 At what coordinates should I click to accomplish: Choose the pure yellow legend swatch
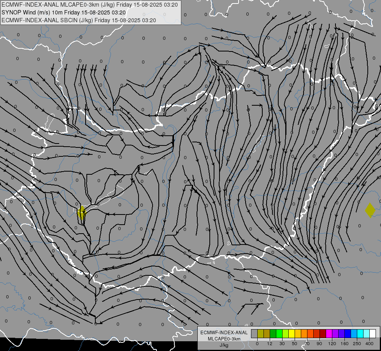tap(291, 333)
